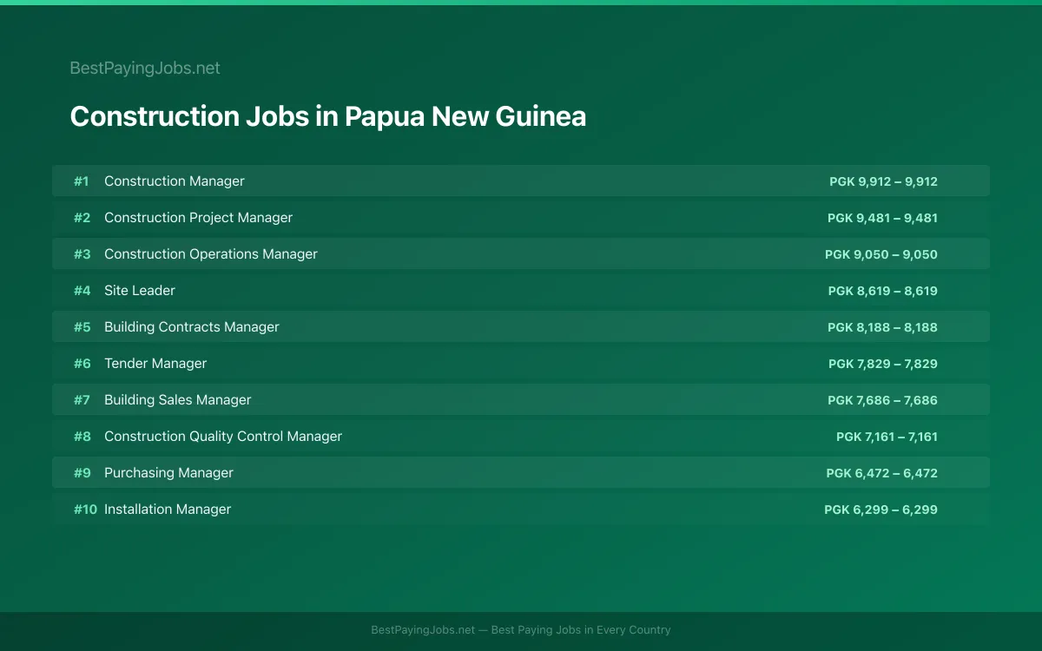
Task: Click the footer BestPayingJobs.net tagline link
Action: point(521,630)
